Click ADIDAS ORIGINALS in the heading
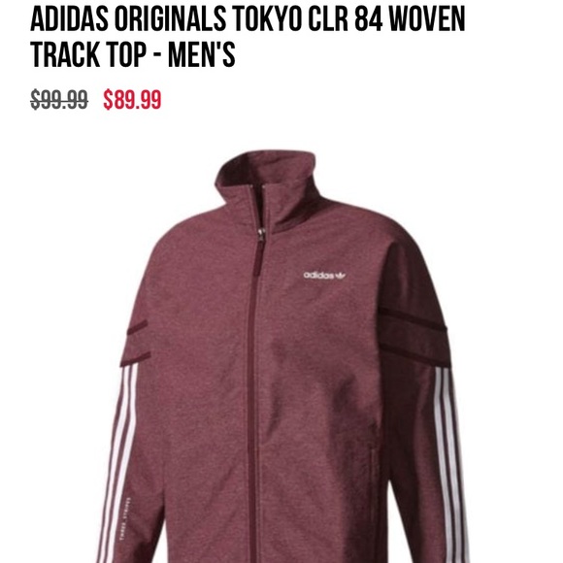 [x=128, y=19]
